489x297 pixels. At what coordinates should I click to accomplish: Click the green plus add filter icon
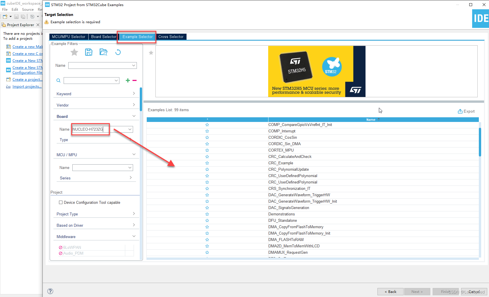click(128, 80)
